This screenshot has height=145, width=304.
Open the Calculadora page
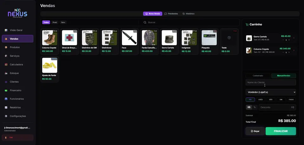pos(17,65)
